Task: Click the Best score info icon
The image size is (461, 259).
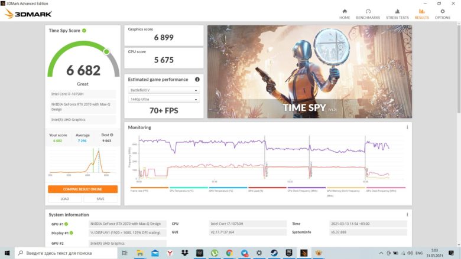Action: [112, 135]
